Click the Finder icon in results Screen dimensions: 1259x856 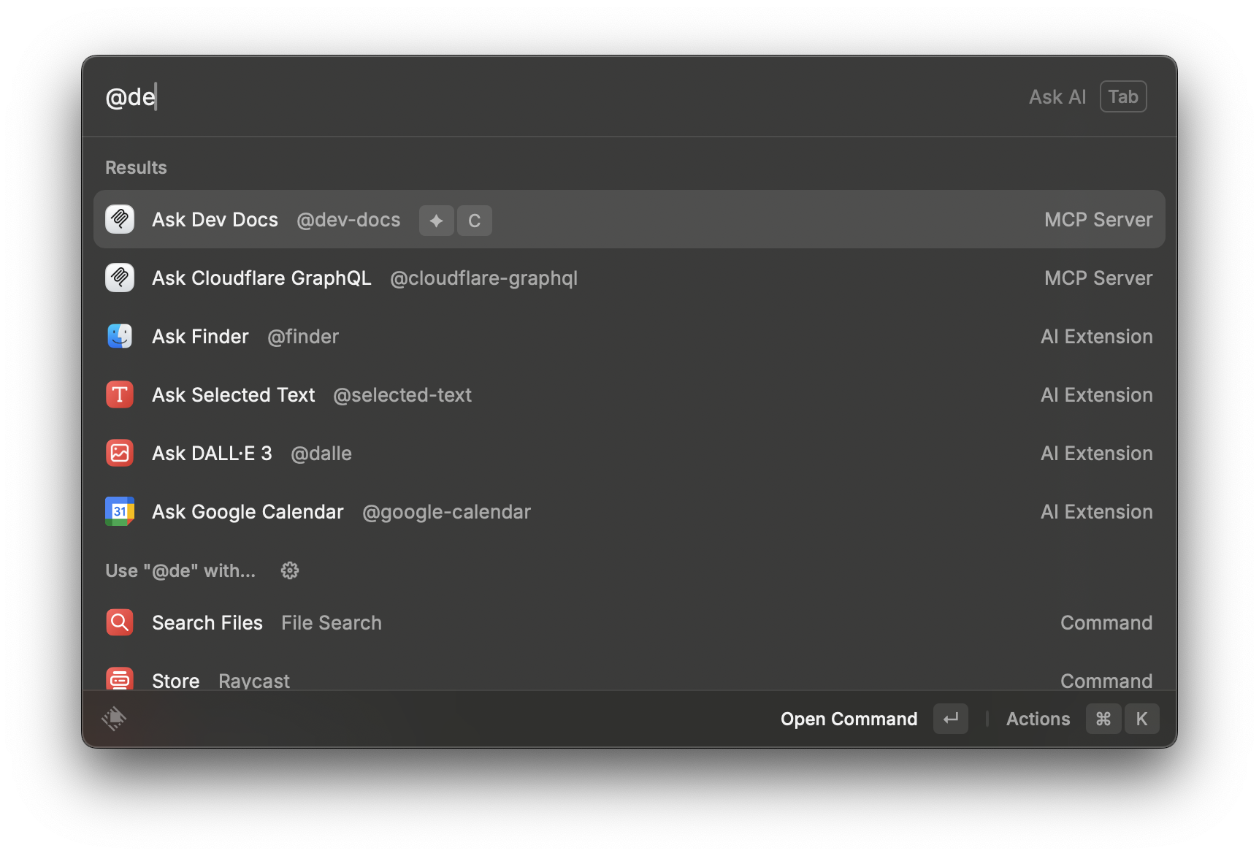coord(120,336)
